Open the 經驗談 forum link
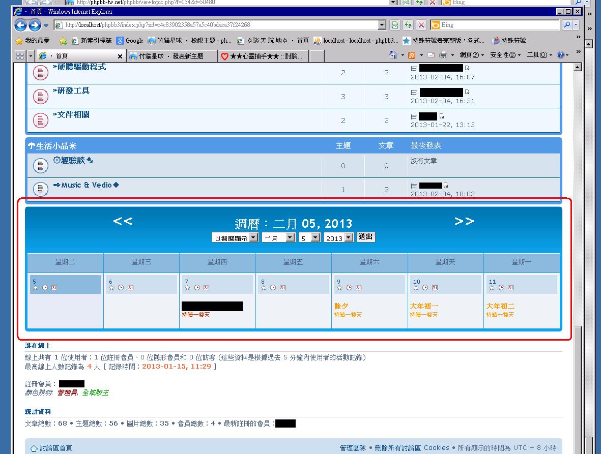The width and height of the screenshot is (601, 454). click(73, 160)
